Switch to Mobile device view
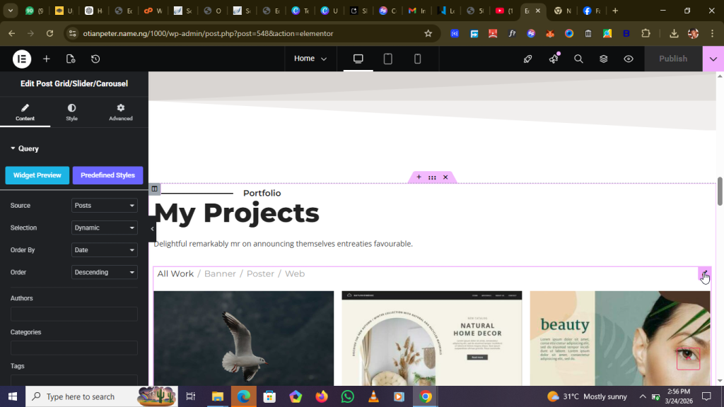 click(417, 59)
